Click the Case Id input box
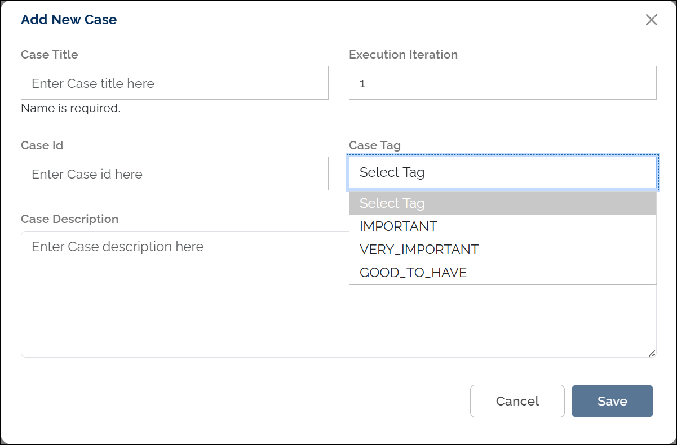 pyautogui.click(x=175, y=173)
